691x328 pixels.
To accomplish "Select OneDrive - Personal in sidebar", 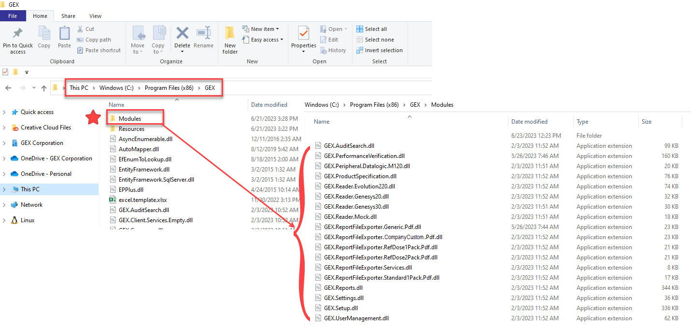I will (46, 174).
